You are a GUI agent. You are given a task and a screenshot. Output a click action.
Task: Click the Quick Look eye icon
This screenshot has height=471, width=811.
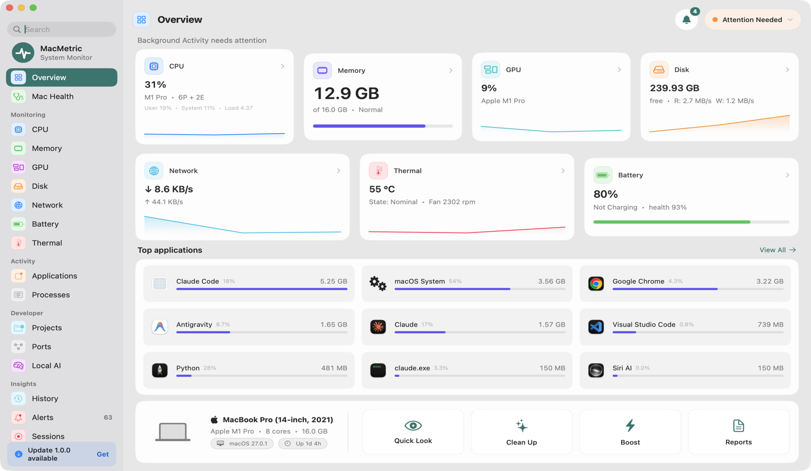(413, 426)
